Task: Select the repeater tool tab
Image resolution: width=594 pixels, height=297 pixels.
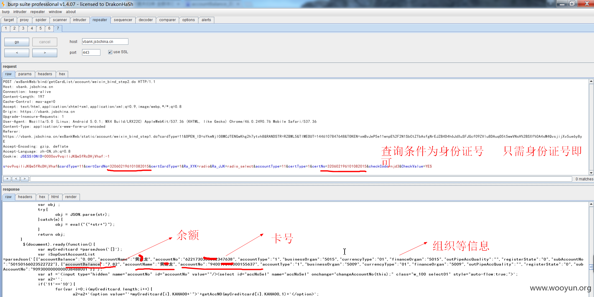Action: pos(100,20)
